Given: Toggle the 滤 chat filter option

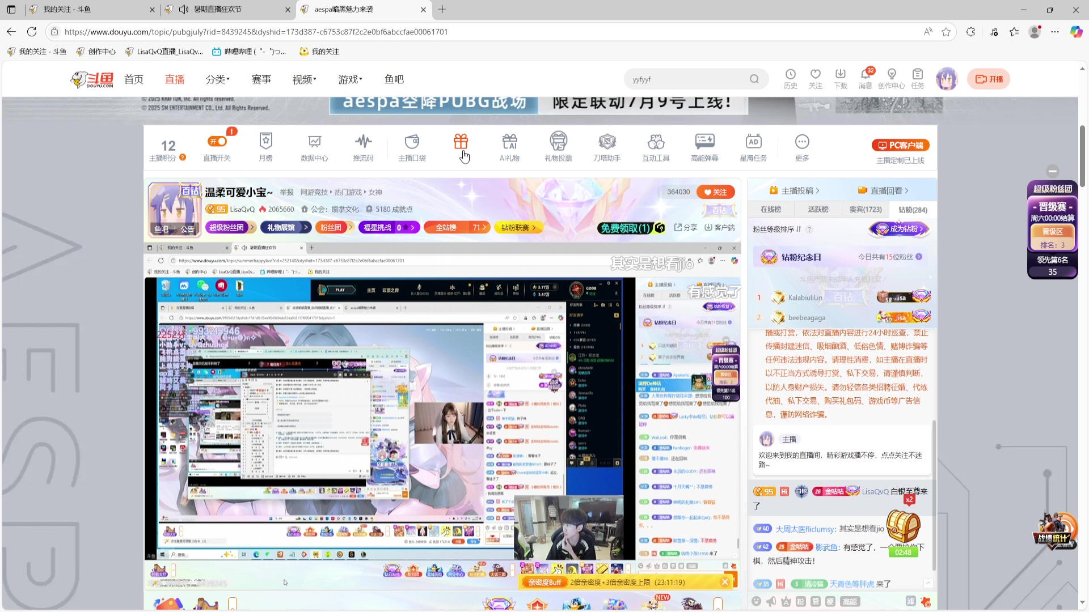Looking at the screenshot, I should (x=910, y=601).
